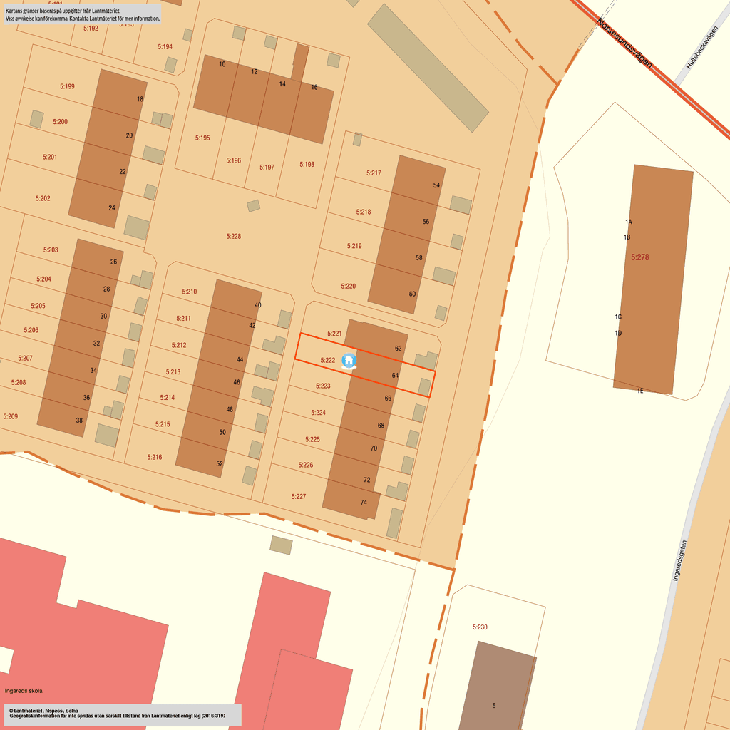Select parcel label 5:196

coord(234,160)
